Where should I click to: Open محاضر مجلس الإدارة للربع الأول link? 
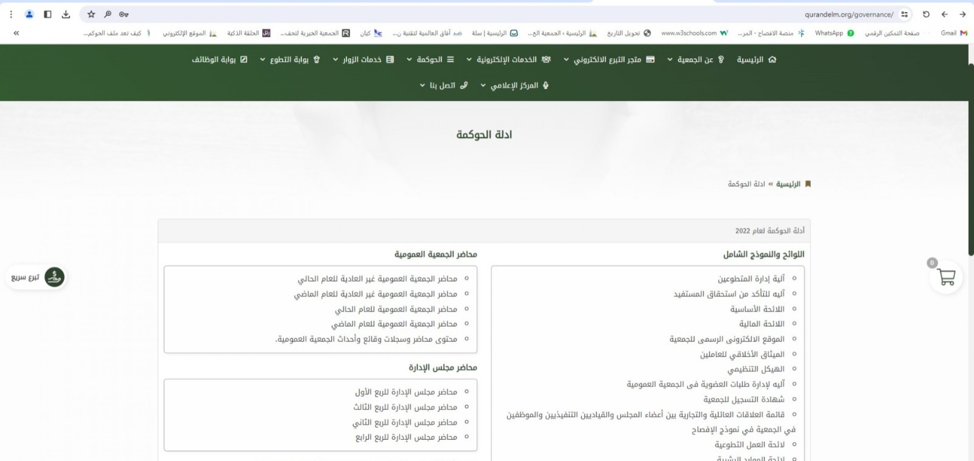(406, 392)
